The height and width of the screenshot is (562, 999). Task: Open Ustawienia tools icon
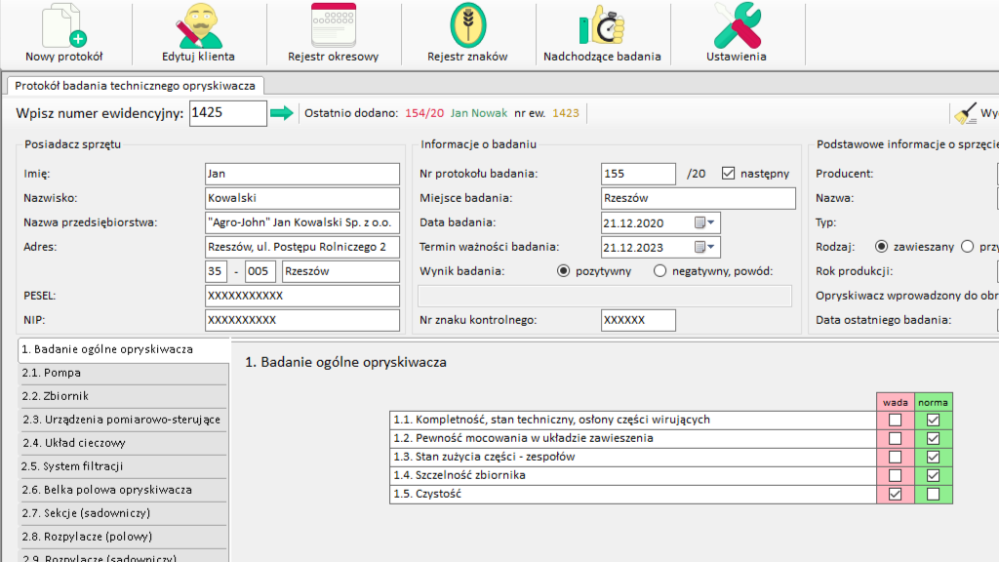pyautogui.click(x=737, y=27)
